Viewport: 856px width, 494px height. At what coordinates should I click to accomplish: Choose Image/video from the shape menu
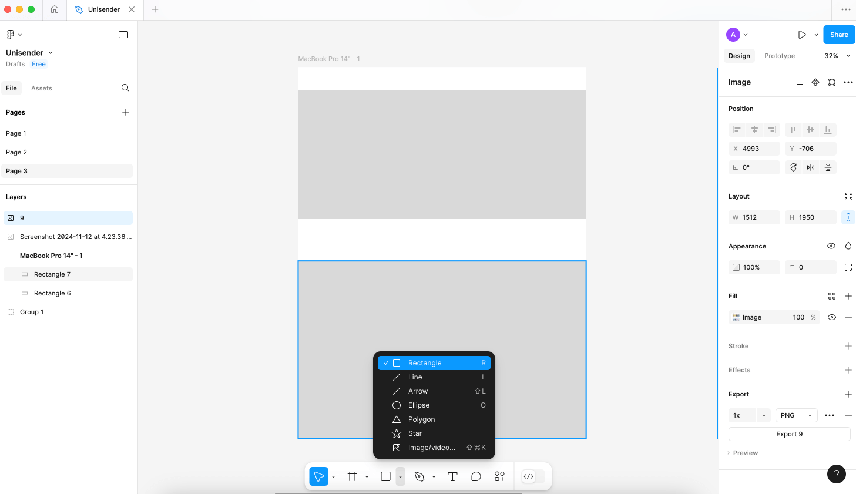point(434,448)
